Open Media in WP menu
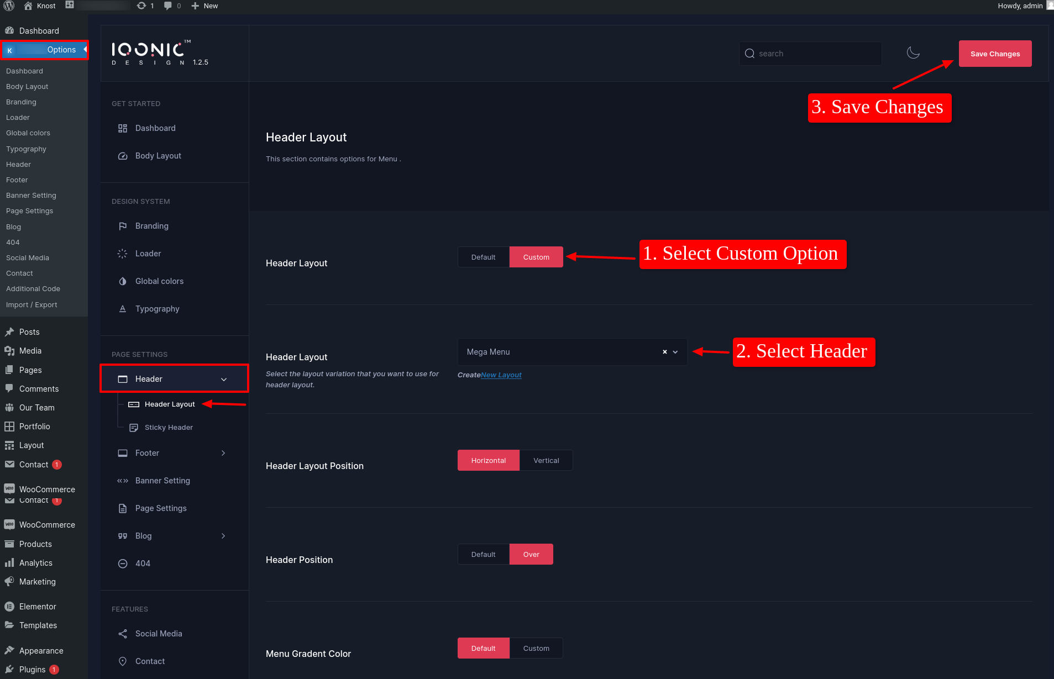 tap(30, 351)
